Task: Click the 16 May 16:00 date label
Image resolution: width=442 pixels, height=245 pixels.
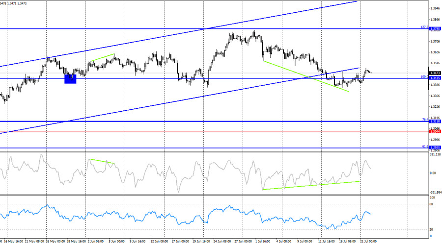Action: point(13,242)
